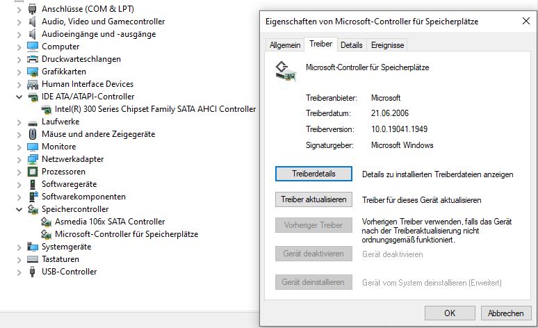Click the Mäuse und andere Zeigegeräte mouse icon

point(32,134)
